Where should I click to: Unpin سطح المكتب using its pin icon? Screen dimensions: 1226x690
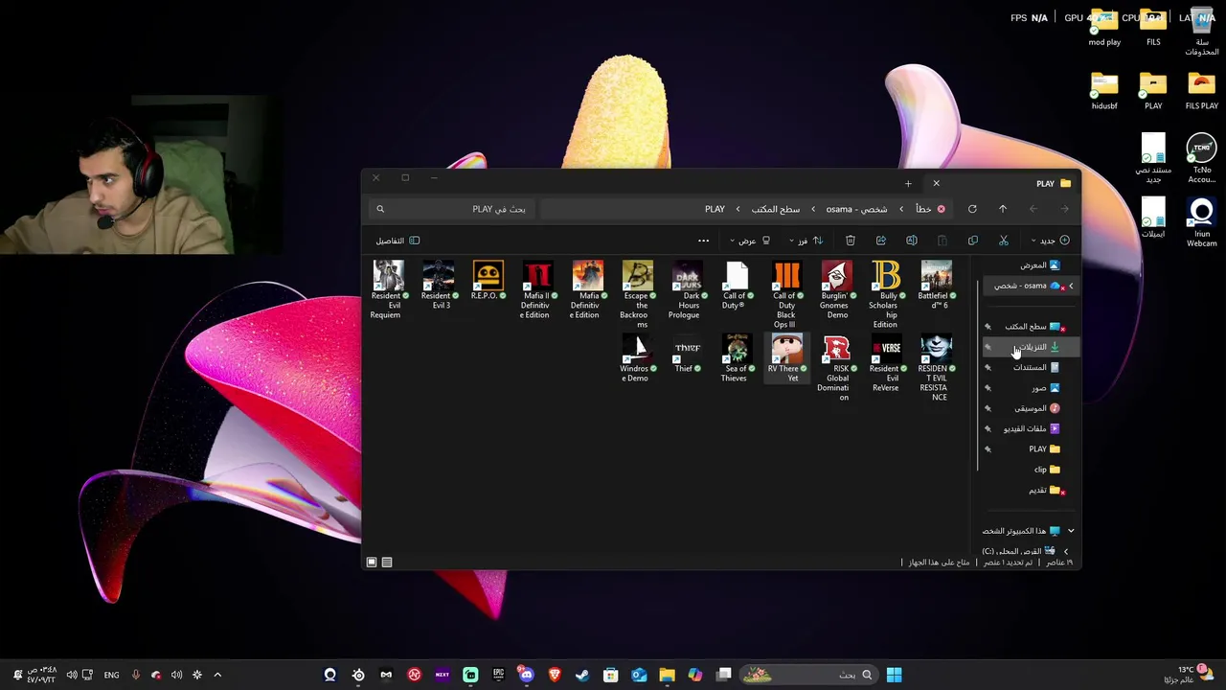[988, 327]
